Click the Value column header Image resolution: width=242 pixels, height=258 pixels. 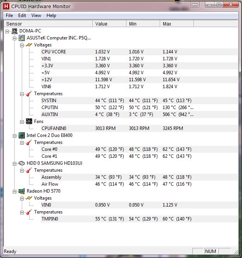[x=109, y=24]
